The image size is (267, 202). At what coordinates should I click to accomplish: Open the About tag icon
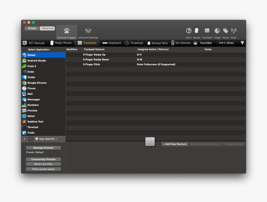[x=225, y=31]
